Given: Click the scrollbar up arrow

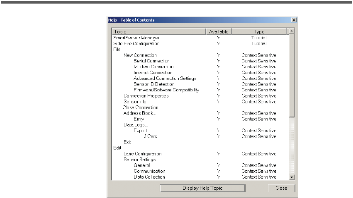Looking at the screenshot, I should (x=292, y=31).
